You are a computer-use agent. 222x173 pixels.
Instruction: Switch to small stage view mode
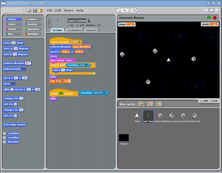coord(206,10)
